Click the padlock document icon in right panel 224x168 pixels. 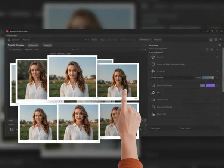click(153, 114)
